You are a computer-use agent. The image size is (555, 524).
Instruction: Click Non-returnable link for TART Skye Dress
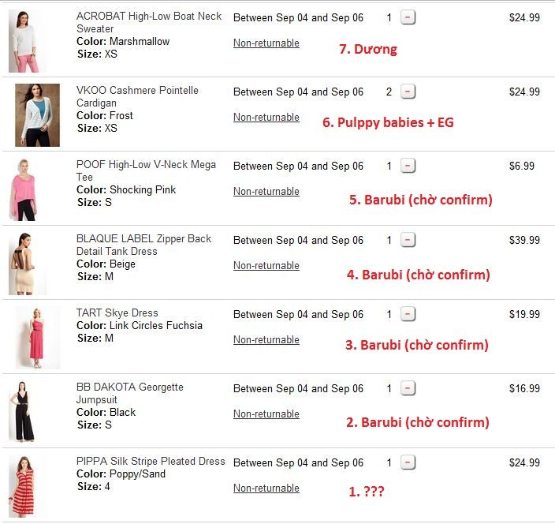266,340
